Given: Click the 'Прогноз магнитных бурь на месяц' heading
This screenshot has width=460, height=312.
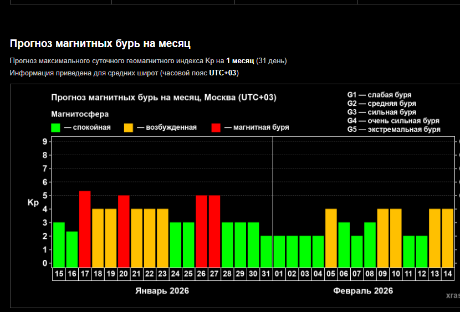Looking at the screenshot, I should click(100, 43).
